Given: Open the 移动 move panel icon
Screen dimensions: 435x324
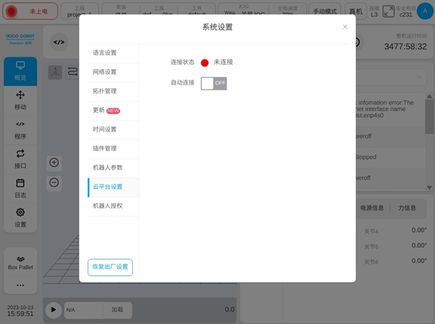Looking at the screenshot, I should (20, 100).
